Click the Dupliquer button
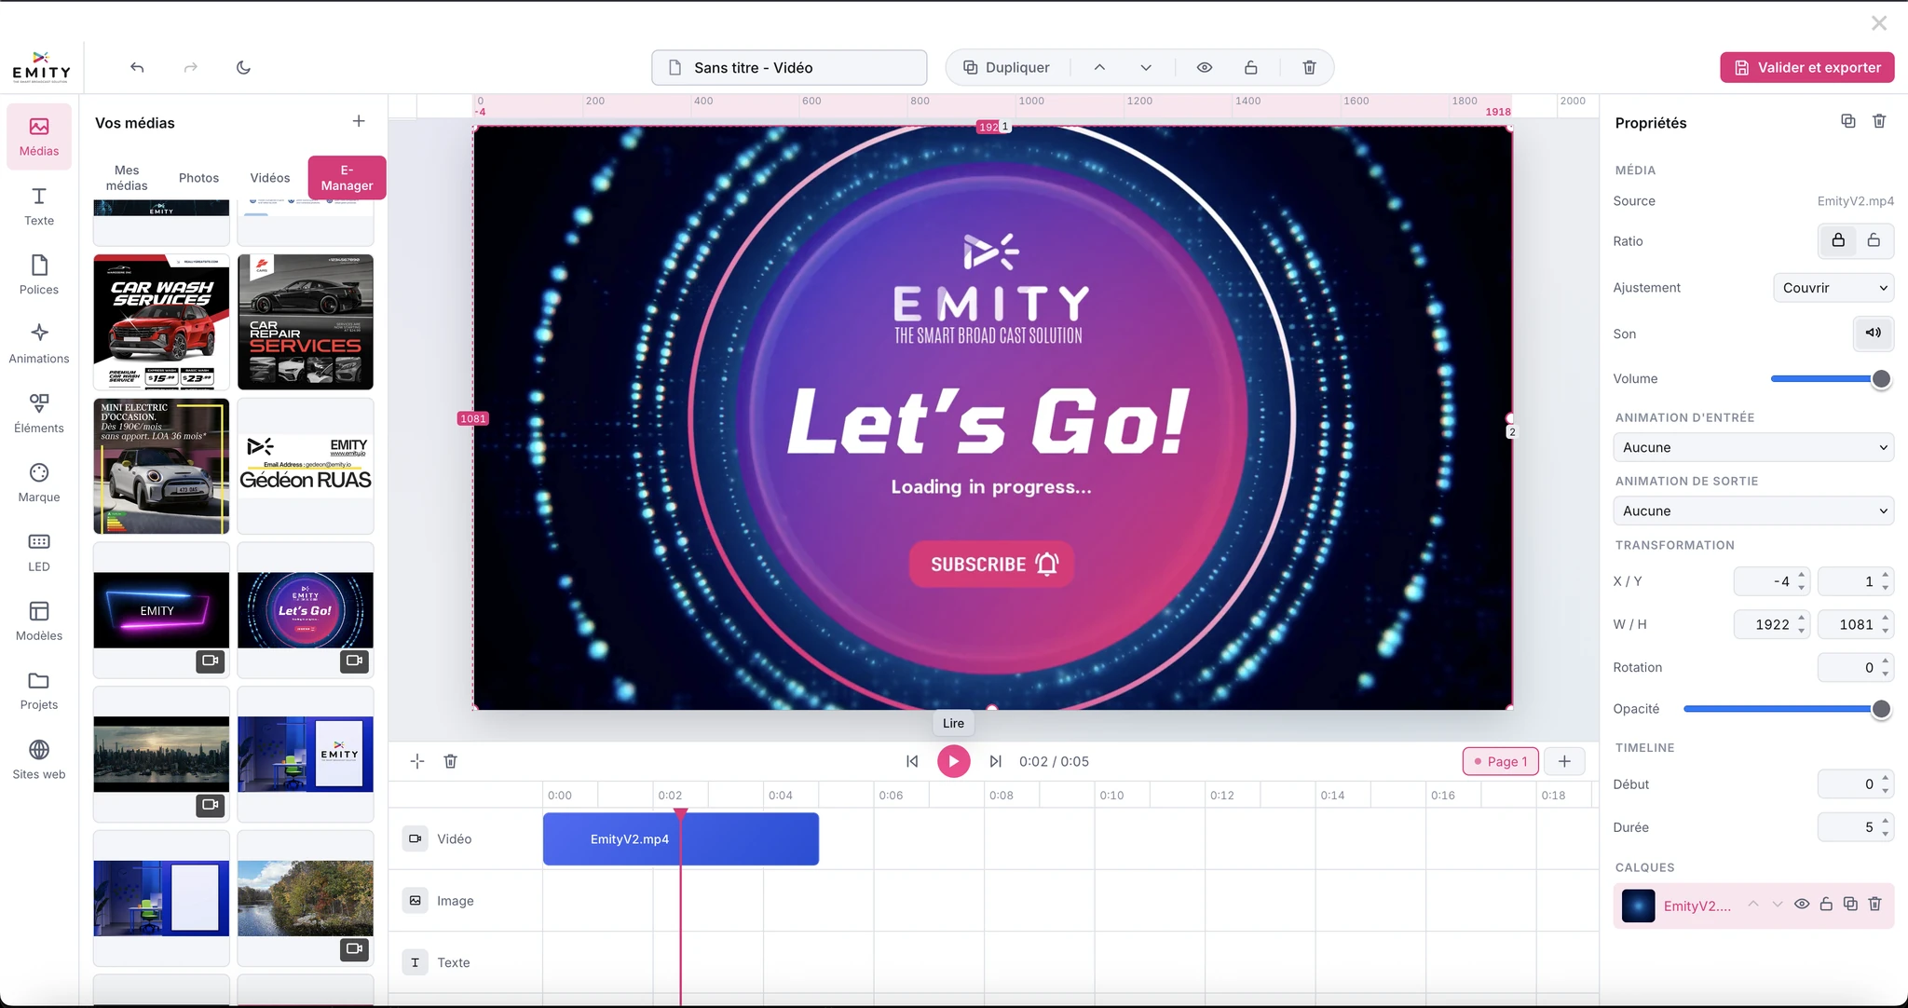 (1006, 67)
